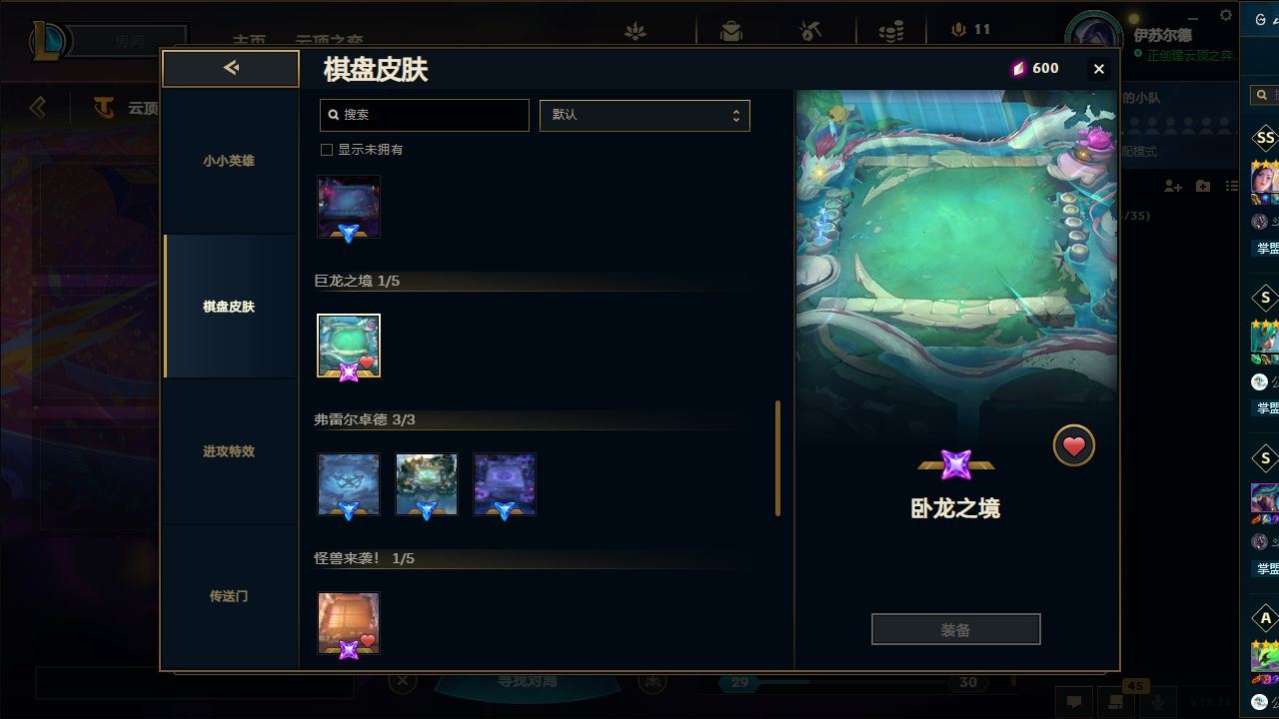Click the League of Legends logo icon

point(48,41)
